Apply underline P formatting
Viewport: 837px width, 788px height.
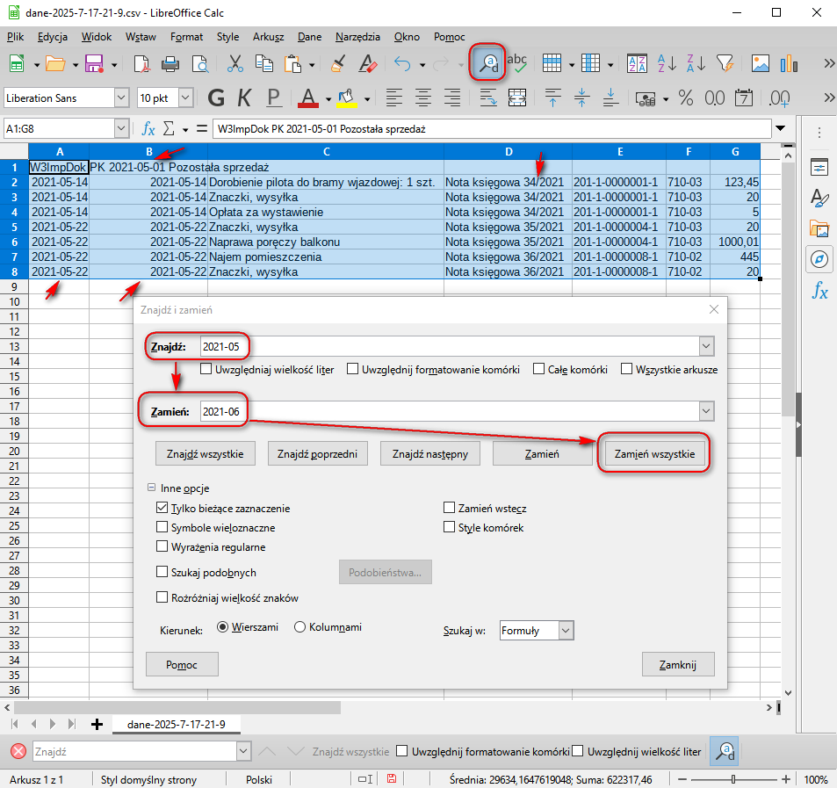click(273, 98)
